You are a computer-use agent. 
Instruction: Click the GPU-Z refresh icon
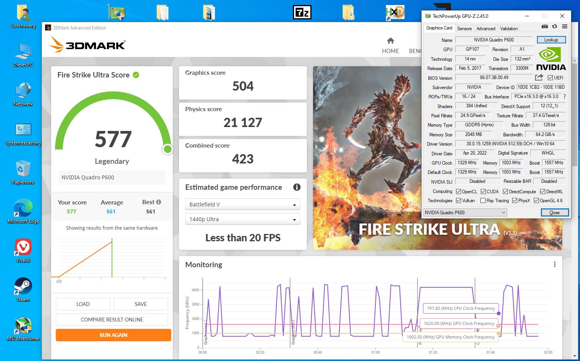tap(554, 26)
